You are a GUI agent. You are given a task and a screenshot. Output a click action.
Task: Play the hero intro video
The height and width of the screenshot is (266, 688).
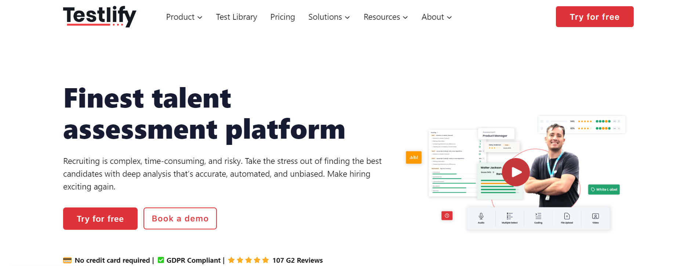pos(516,172)
